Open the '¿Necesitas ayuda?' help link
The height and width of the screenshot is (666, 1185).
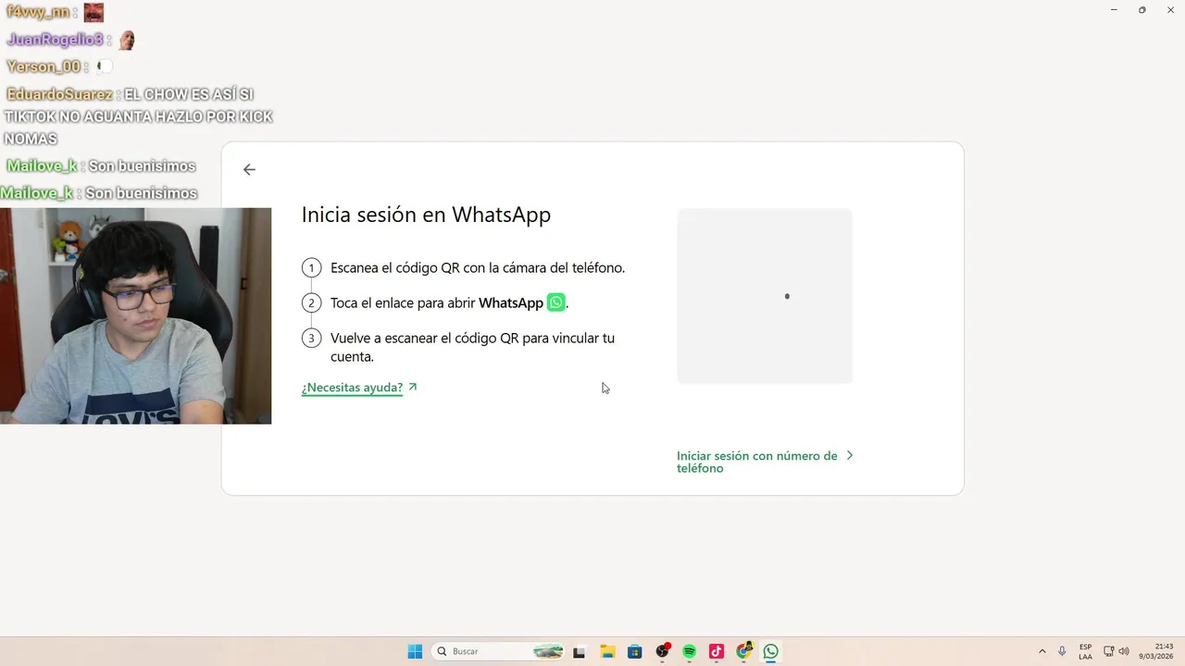pos(359,388)
